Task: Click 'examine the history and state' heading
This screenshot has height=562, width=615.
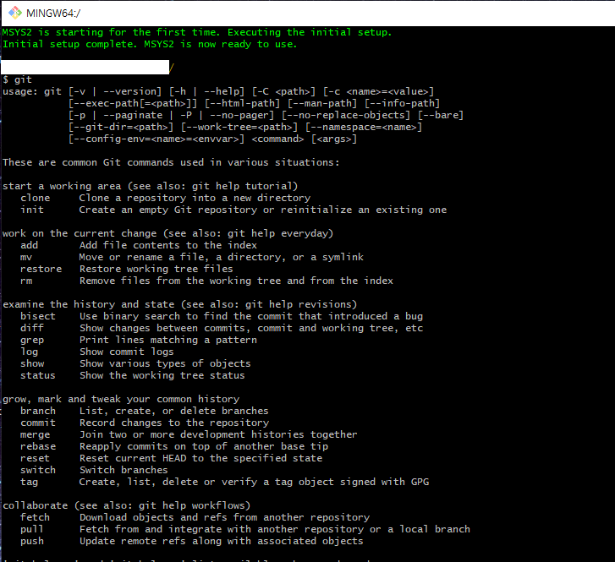Action: click(180, 304)
